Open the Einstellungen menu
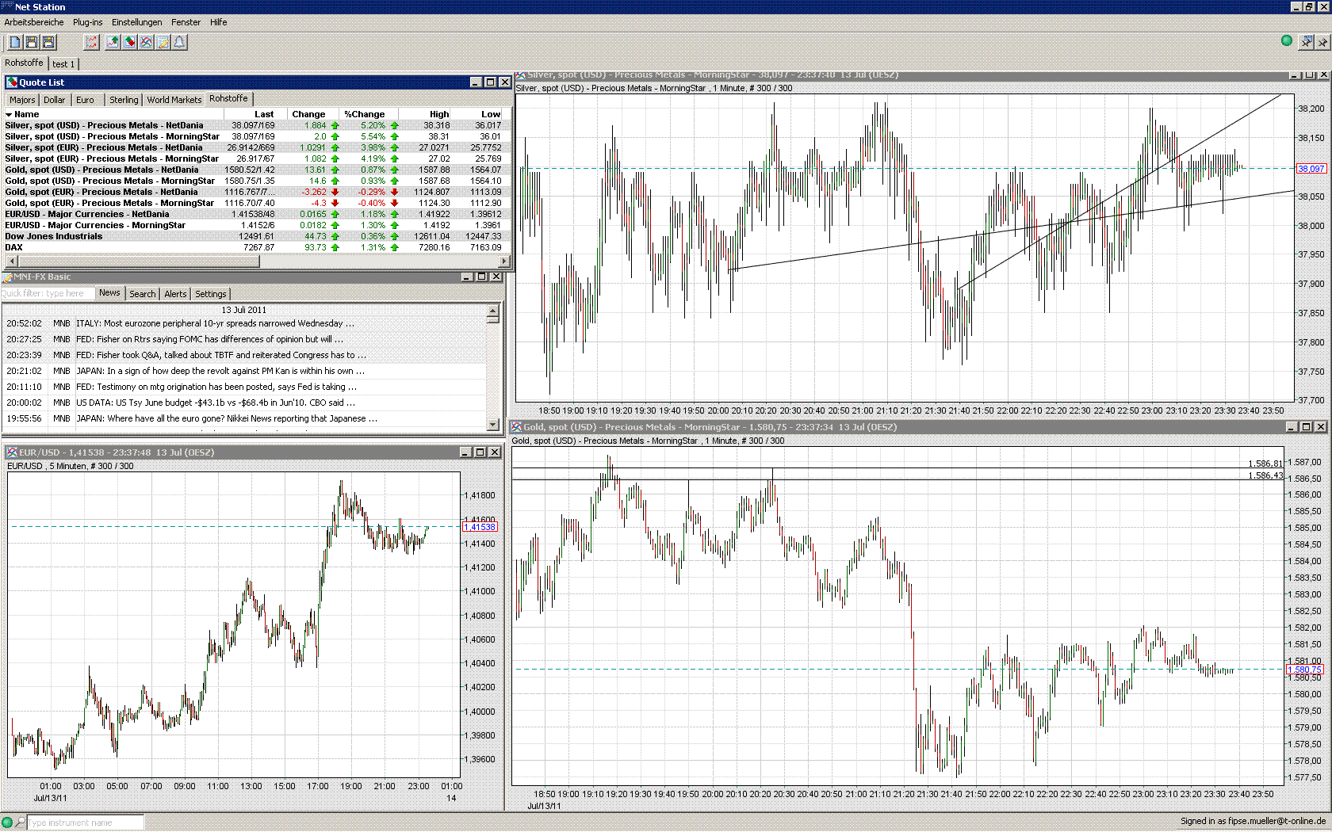Viewport: 1332px width, 832px height. tap(136, 22)
